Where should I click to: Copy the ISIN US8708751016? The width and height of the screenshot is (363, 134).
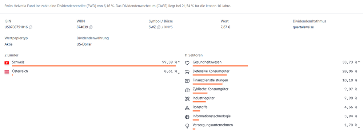click(31, 27)
